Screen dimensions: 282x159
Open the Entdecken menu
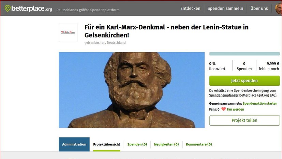click(190, 9)
